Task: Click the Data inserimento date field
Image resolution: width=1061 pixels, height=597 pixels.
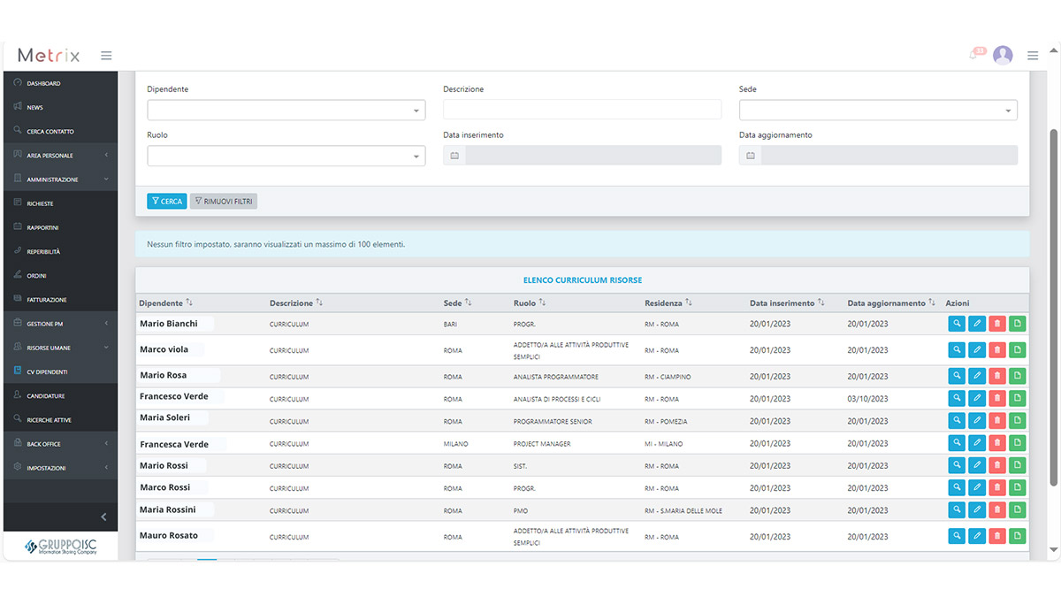Action: (593, 156)
